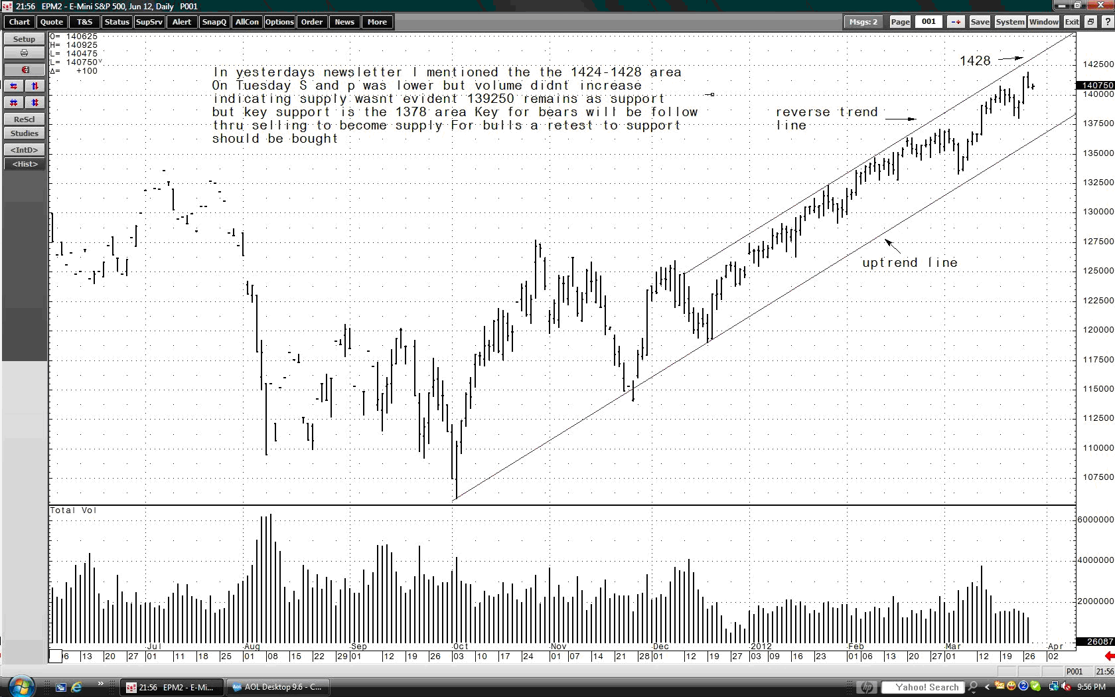Click the '1428' annotation label
Viewport: 1115px width, 697px height.
tap(975, 61)
